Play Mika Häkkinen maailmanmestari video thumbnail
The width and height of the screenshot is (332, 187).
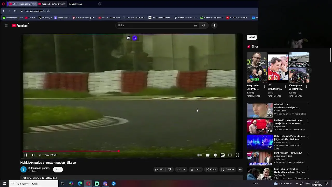(260, 110)
